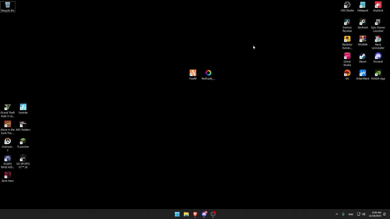Open the clock showing 8:38 AM

pos(375,214)
